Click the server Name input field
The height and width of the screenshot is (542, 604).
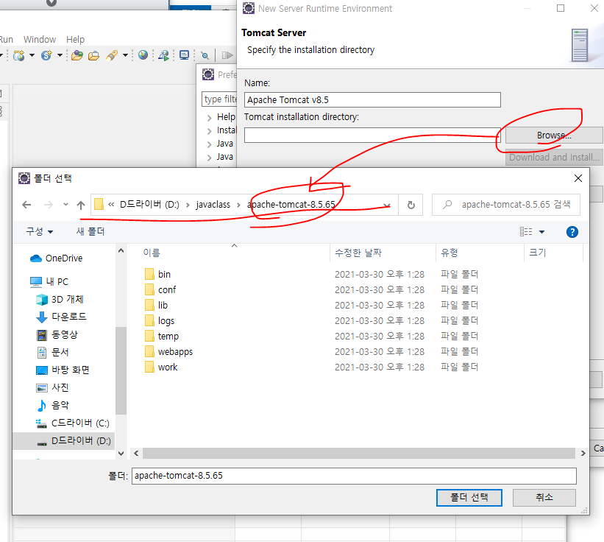(372, 100)
